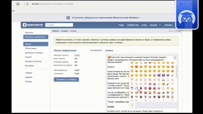The image size is (203, 114).
Task: Click the 'Оскар' post name link
Action: click(77, 55)
